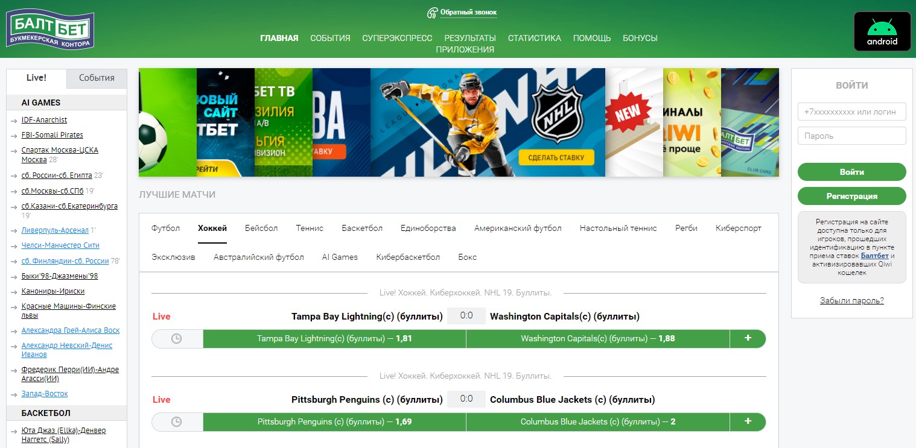This screenshot has width=916, height=448.
Task: Open the Baltbet club card banner
Action: pyautogui.click(x=750, y=122)
